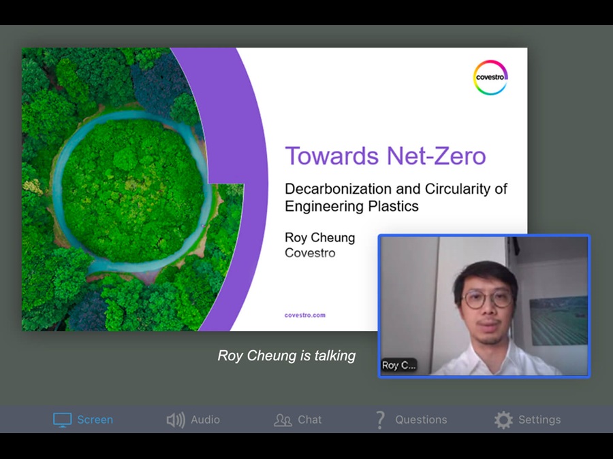Click the Questions question mark icon
Viewport: 613px width, 459px height.
tap(381, 420)
